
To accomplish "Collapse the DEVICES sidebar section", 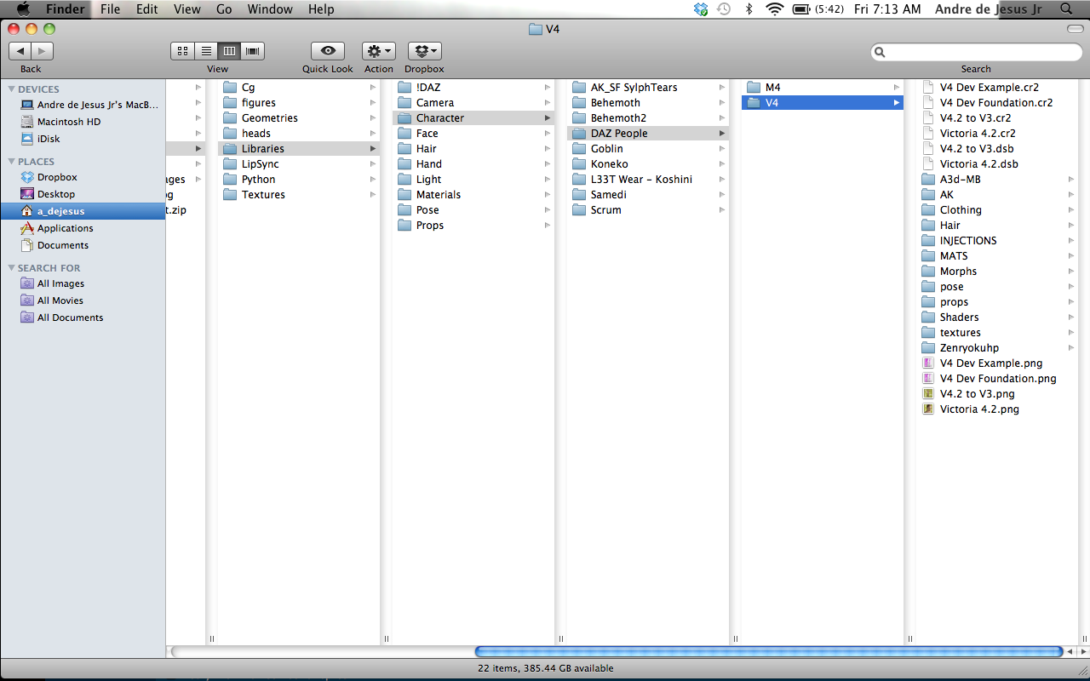I will (11, 89).
